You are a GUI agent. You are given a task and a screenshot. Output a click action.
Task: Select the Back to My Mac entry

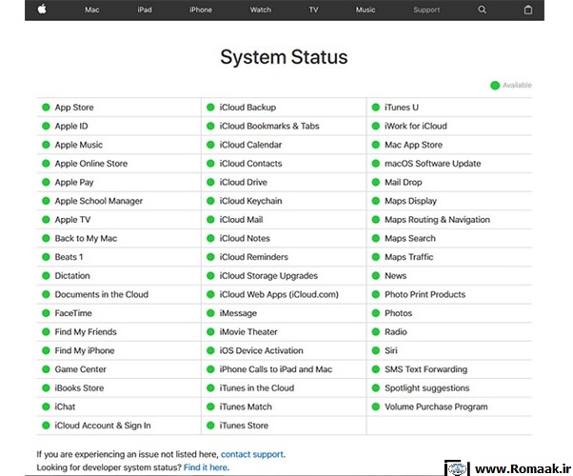tap(86, 238)
